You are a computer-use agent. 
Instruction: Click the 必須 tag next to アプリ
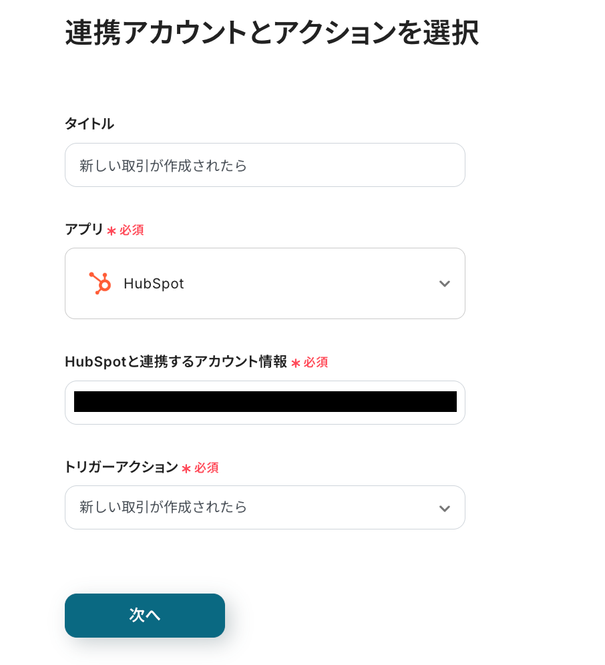(x=132, y=230)
